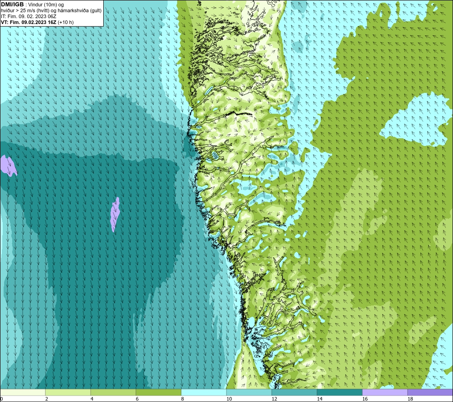Click the 'IT: Fim. 09. 02. 2023 06Z' line
The width and height of the screenshot is (453, 402).
point(29,16)
